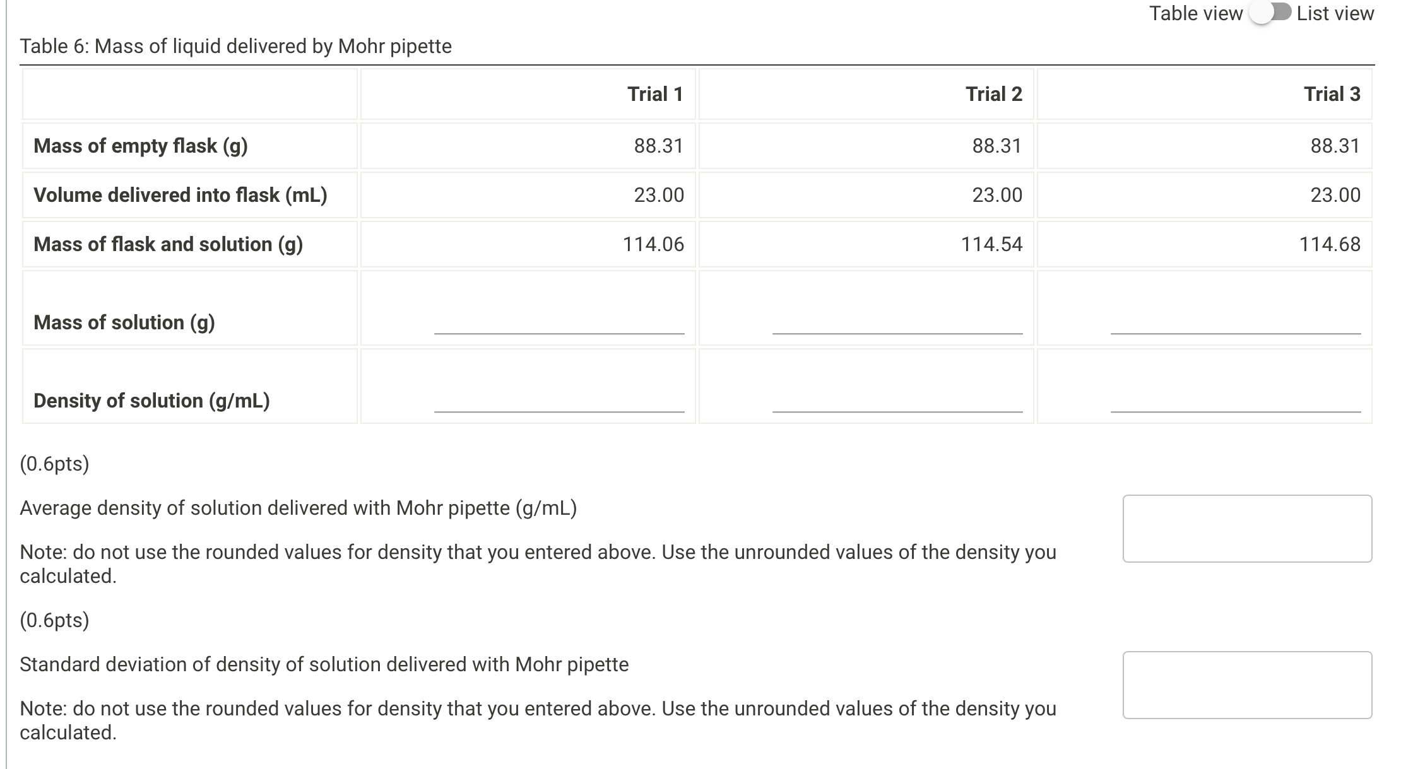Click the Volume delivered into flask row label

(x=180, y=195)
